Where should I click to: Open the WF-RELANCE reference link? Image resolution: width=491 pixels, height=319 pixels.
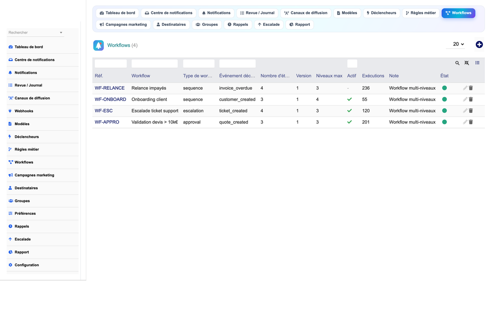click(x=110, y=88)
